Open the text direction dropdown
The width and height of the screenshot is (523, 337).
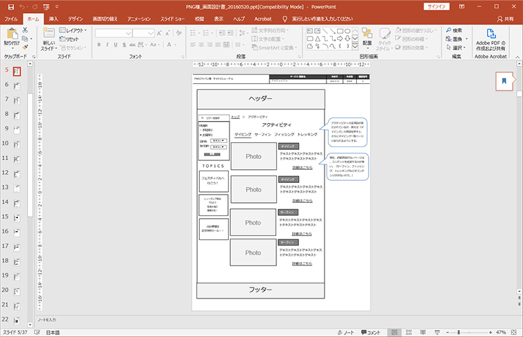[270, 30]
